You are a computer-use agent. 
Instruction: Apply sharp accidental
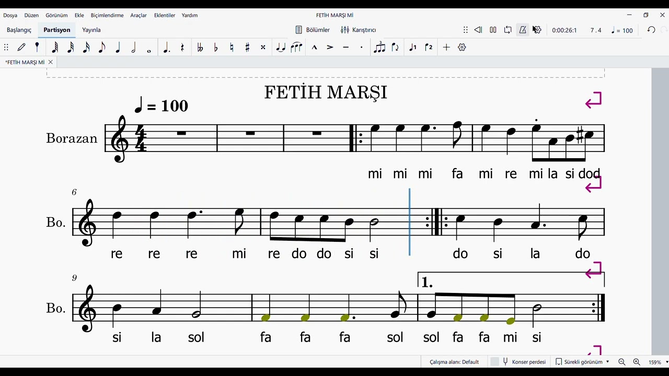click(x=247, y=48)
